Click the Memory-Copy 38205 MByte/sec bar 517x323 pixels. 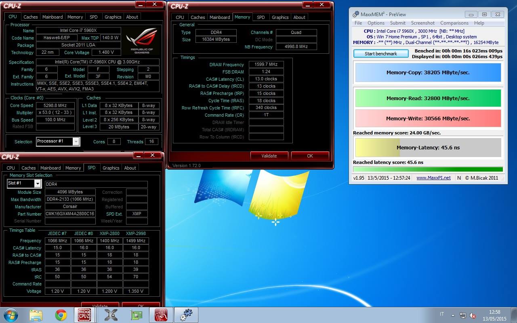point(428,73)
